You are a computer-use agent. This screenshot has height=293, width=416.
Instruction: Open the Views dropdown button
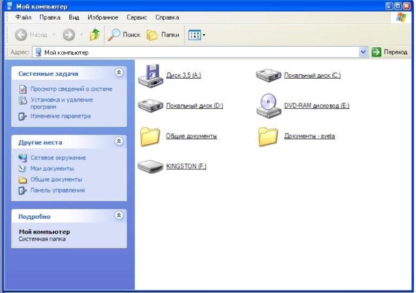[x=197, y=35]
